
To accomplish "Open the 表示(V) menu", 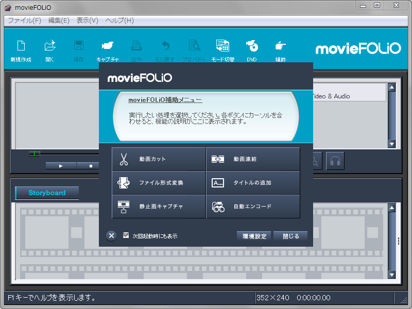I will [87, 21].
